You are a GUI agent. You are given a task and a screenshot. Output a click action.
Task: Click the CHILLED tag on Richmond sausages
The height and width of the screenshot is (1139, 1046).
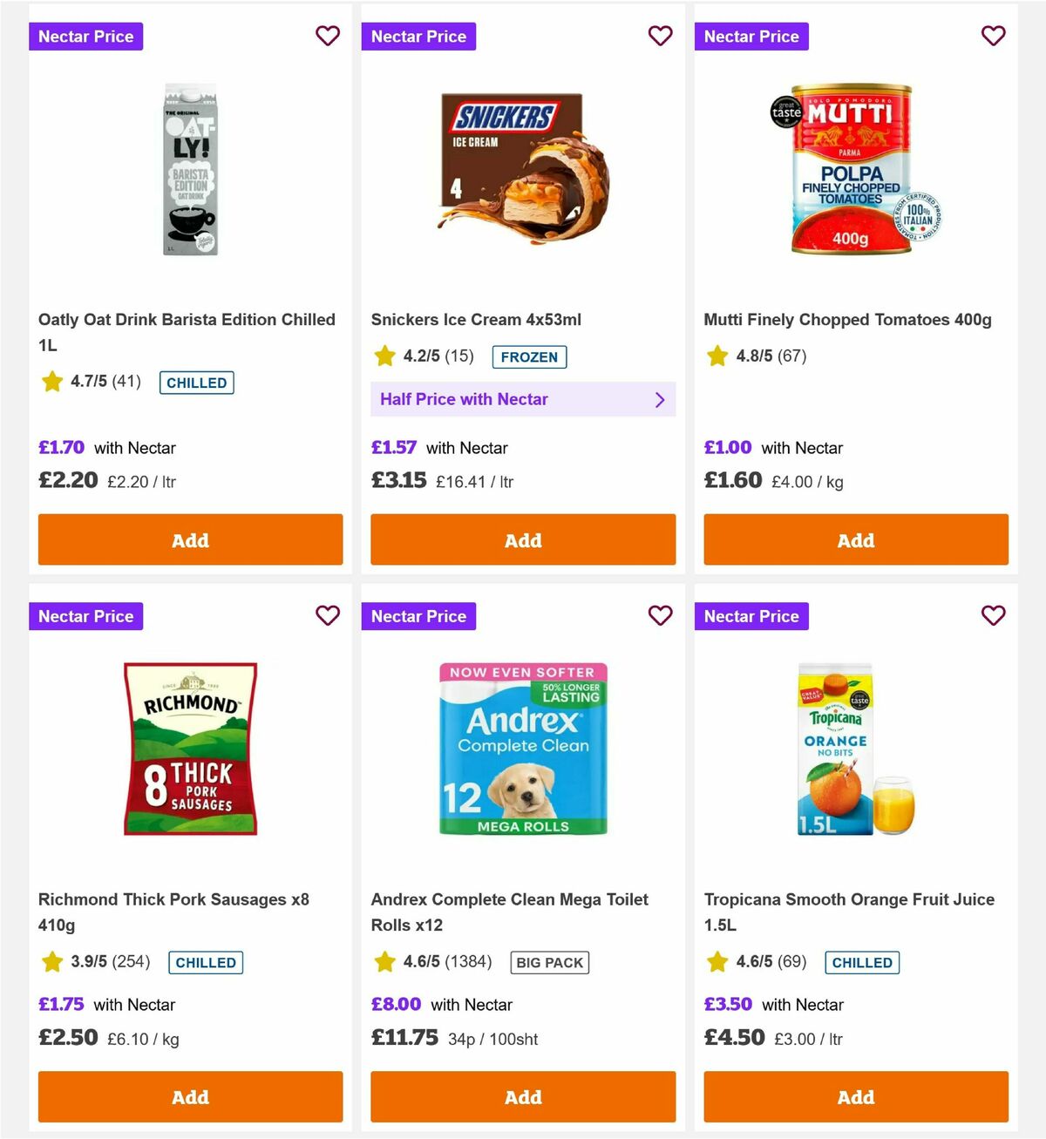tap(206, 962)
